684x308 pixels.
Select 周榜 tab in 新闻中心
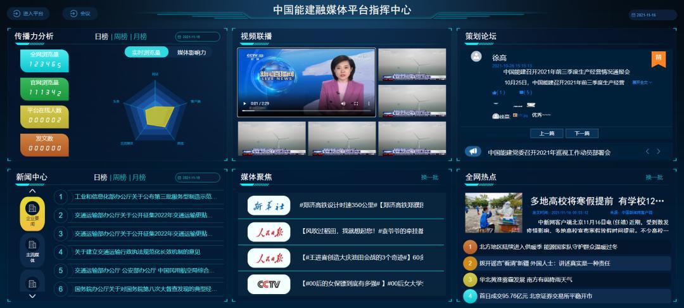pos(120,177)
